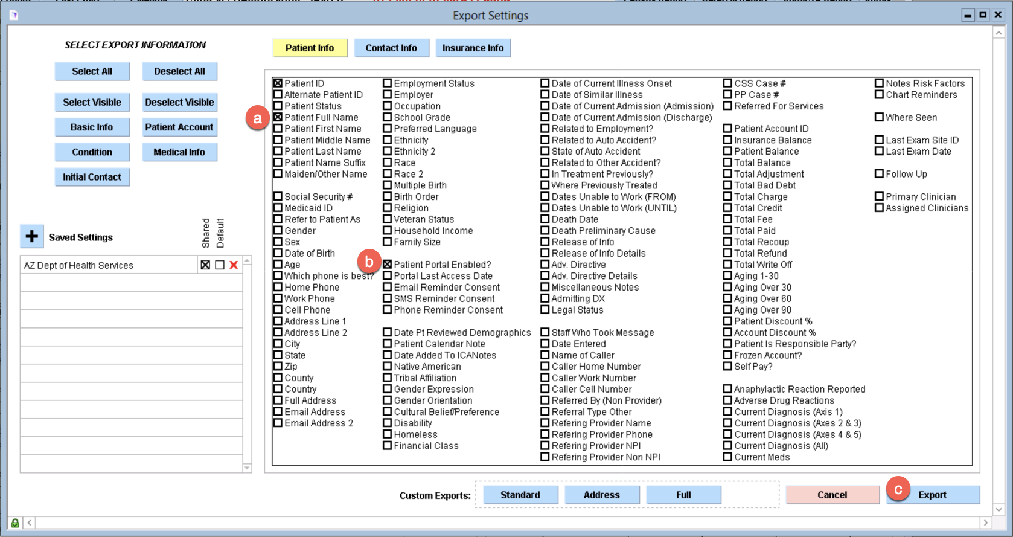Viewport: 1013px width, 537px height.
Task: Switch to the Patient Info tab
Action: [310, 48]
